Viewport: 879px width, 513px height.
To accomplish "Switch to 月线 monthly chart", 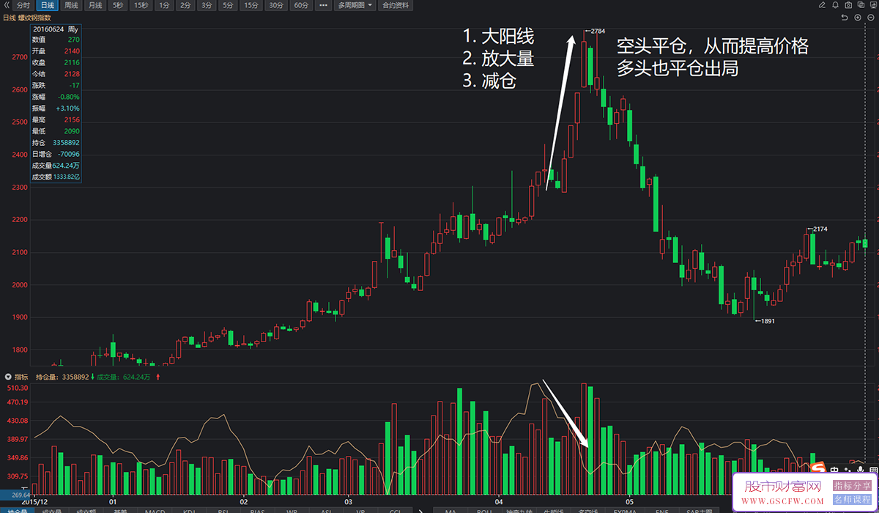I will pos(94,5).
